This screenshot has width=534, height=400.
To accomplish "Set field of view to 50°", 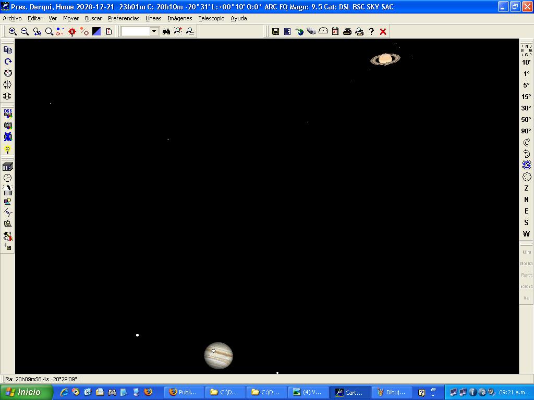I will pyautogui.click(x=527, y=120).
